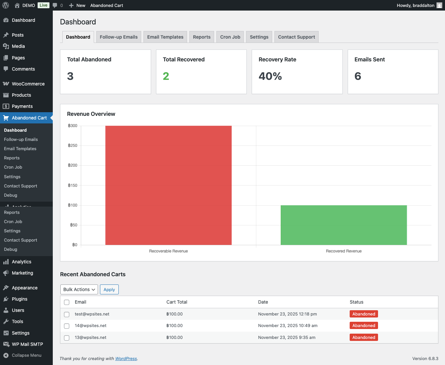
Task: Check the select-all checkbox in table header
Action: [67, 302]
